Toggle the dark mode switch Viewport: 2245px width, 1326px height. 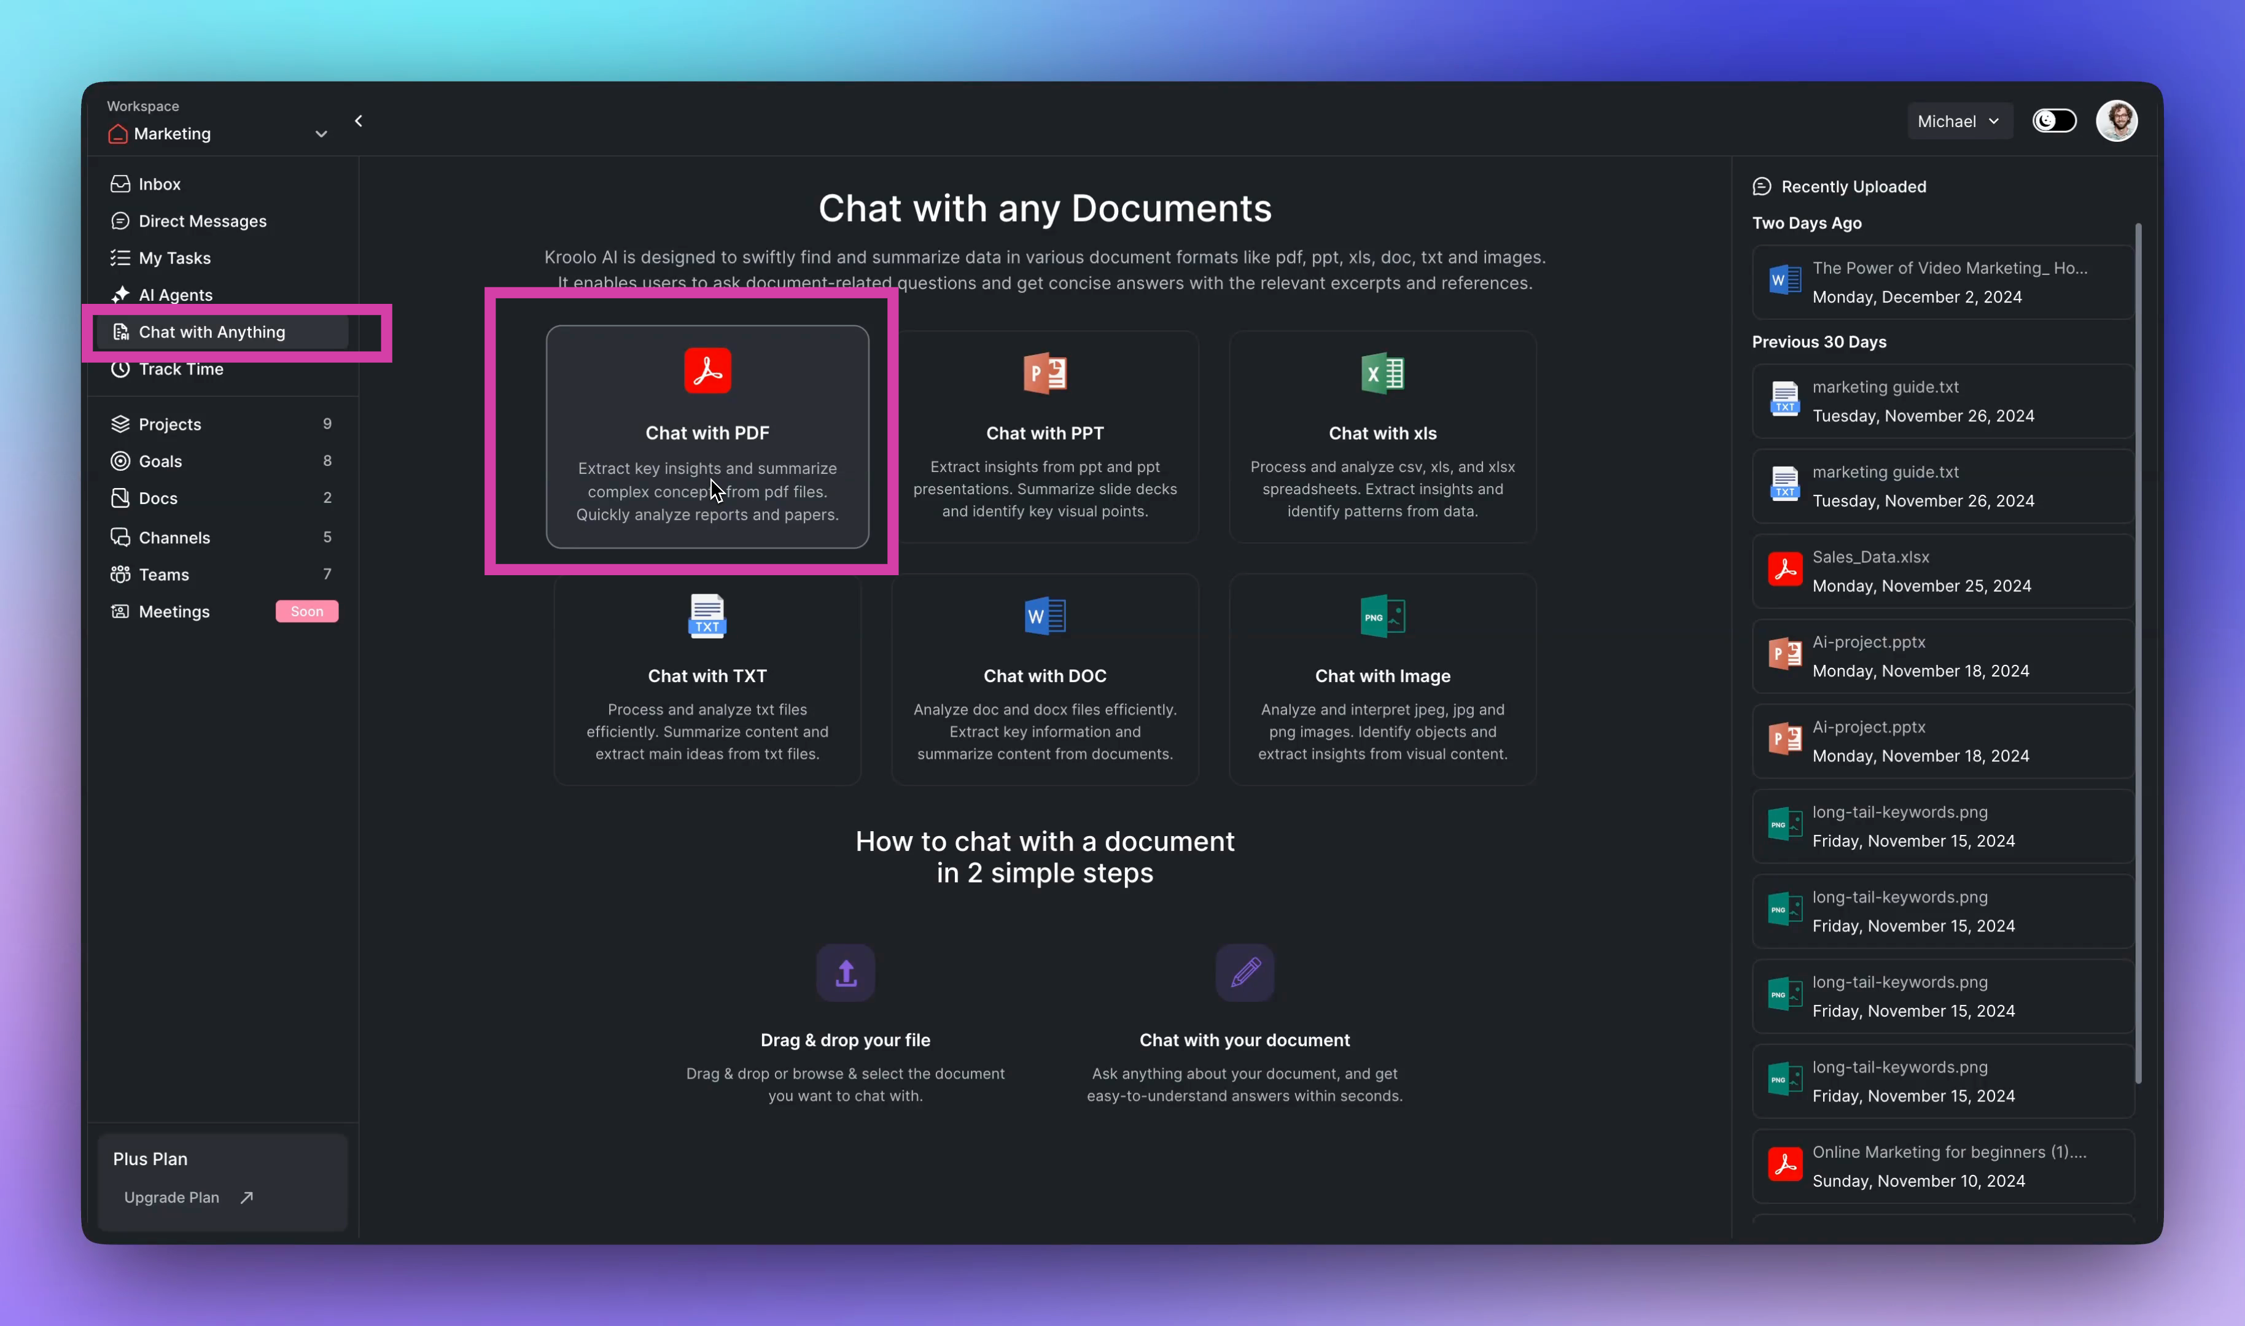2054,120
